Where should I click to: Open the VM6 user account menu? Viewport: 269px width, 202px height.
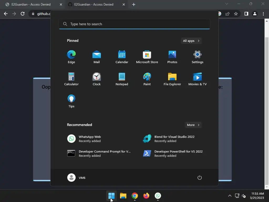(76, 178)
